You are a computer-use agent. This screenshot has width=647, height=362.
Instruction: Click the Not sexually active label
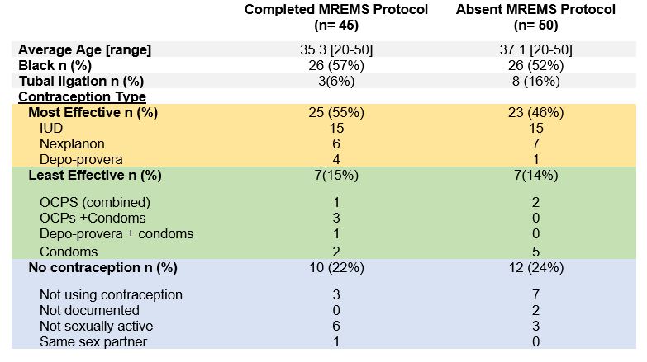click(x=97, y=326)
